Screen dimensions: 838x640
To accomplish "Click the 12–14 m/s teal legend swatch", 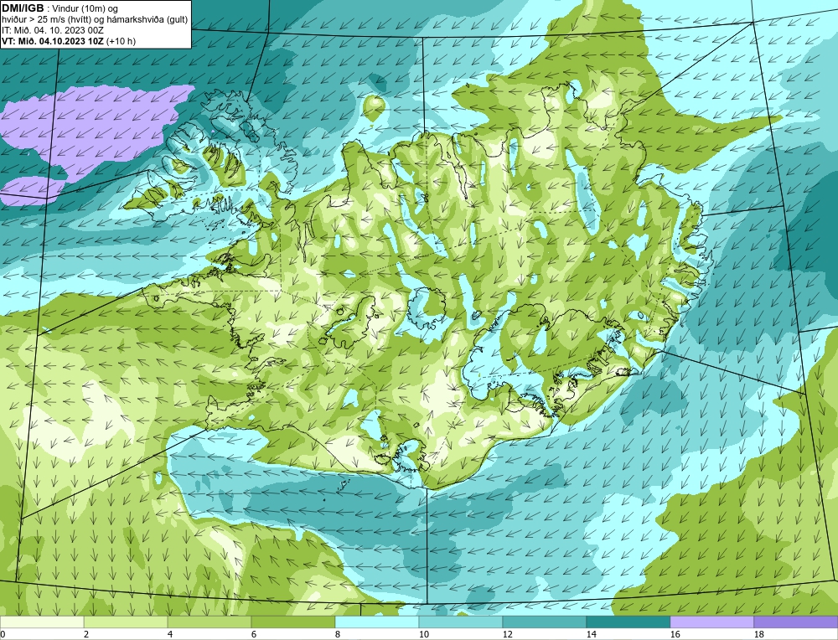I will tap(545, 622).
